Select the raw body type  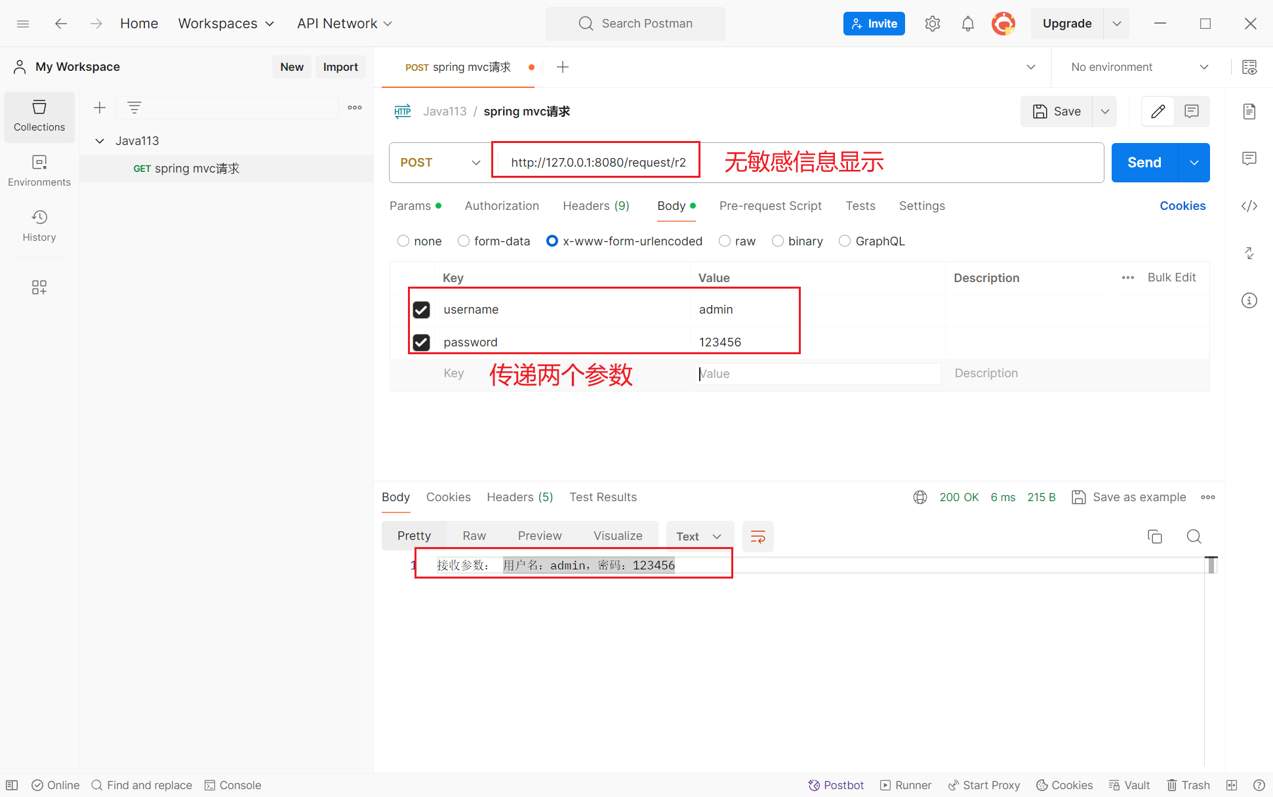click(725, 241)
